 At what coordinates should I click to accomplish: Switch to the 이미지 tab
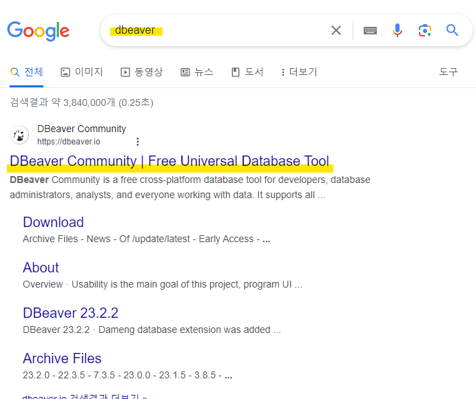tap(82, 72)
